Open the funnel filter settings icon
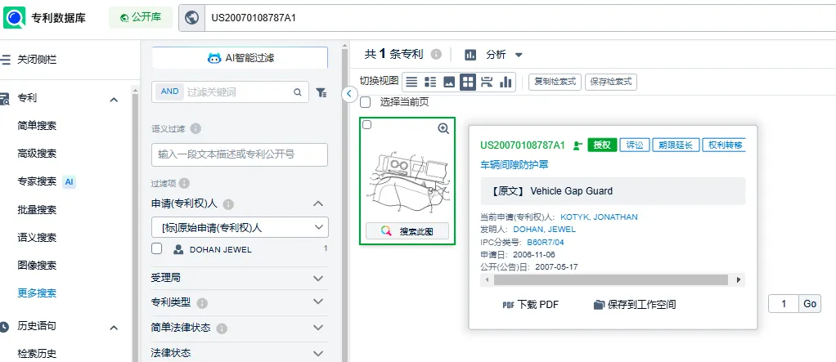 point(321,92)
